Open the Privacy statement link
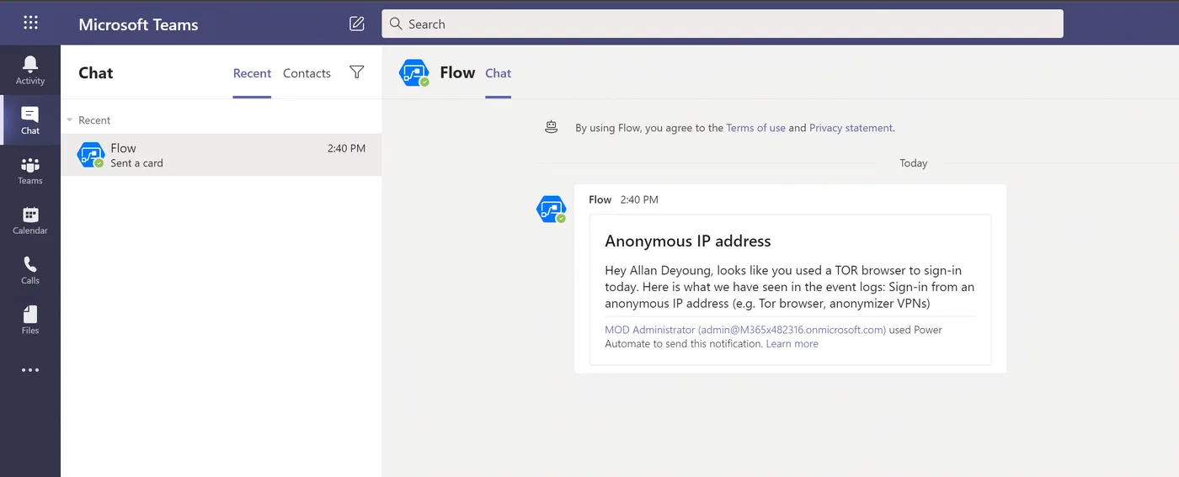1179x477 pixels. coord(851,128)
